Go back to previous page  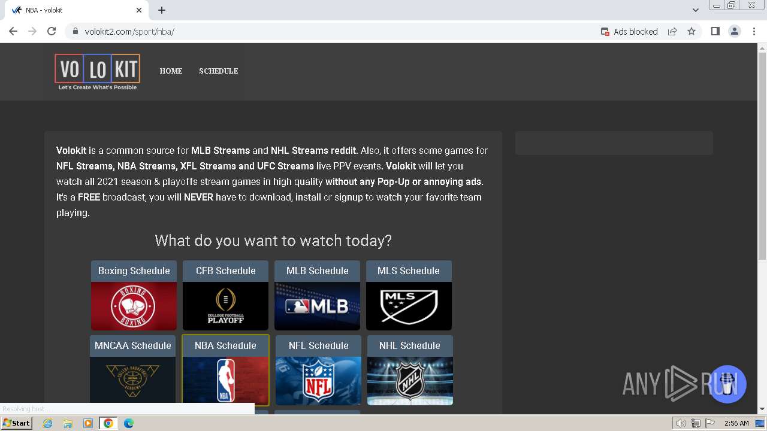13,32
